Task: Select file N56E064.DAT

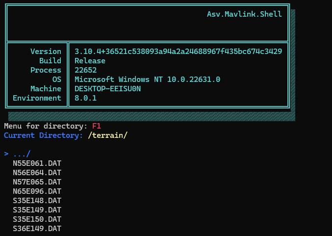Action: pos(37,173)
